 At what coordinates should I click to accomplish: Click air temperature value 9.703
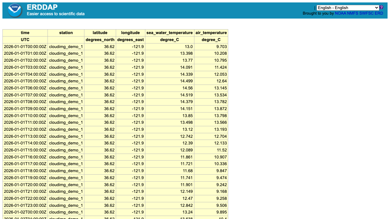(x=211, y=47)
